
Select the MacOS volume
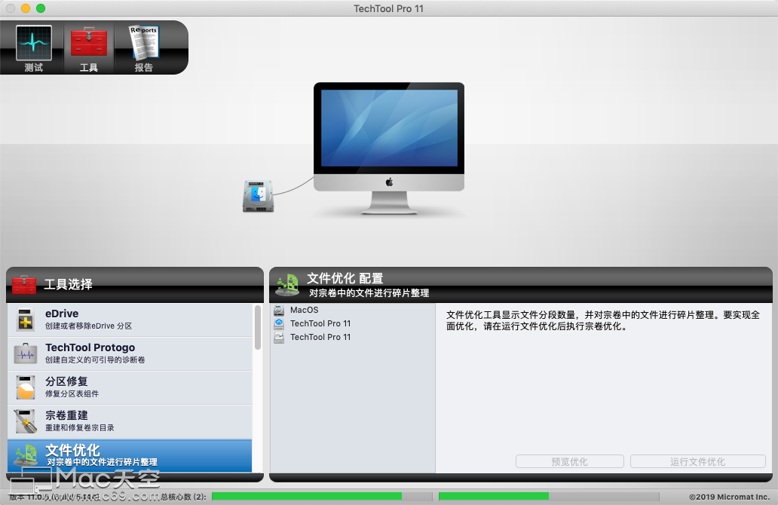(353, 310)
